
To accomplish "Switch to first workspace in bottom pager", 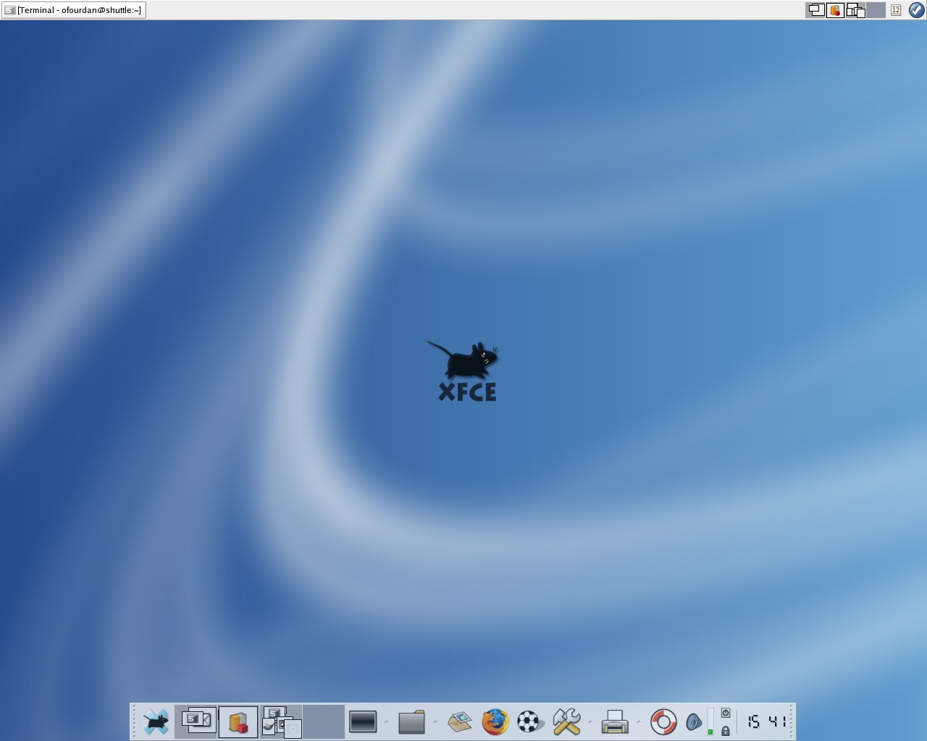I will (x=196, y=721).
